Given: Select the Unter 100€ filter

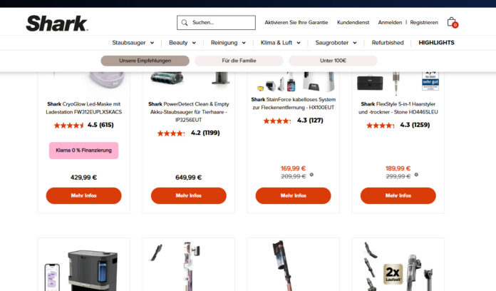Looking at the screenshot, I should (333, 61).
